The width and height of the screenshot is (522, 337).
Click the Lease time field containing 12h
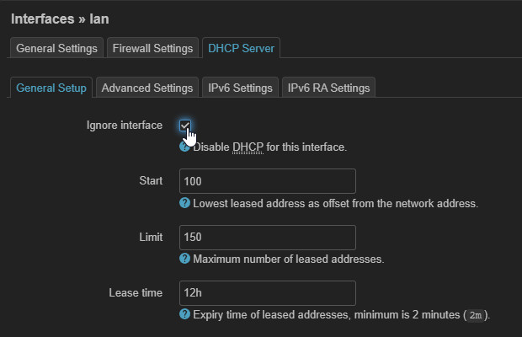pyautogui.click(x=267, y=293)
